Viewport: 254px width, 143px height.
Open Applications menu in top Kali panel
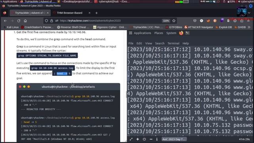click(9, 2)
